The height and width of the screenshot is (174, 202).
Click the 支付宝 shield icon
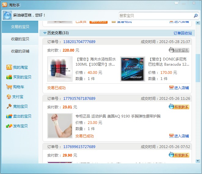click(x=9, y=97)
